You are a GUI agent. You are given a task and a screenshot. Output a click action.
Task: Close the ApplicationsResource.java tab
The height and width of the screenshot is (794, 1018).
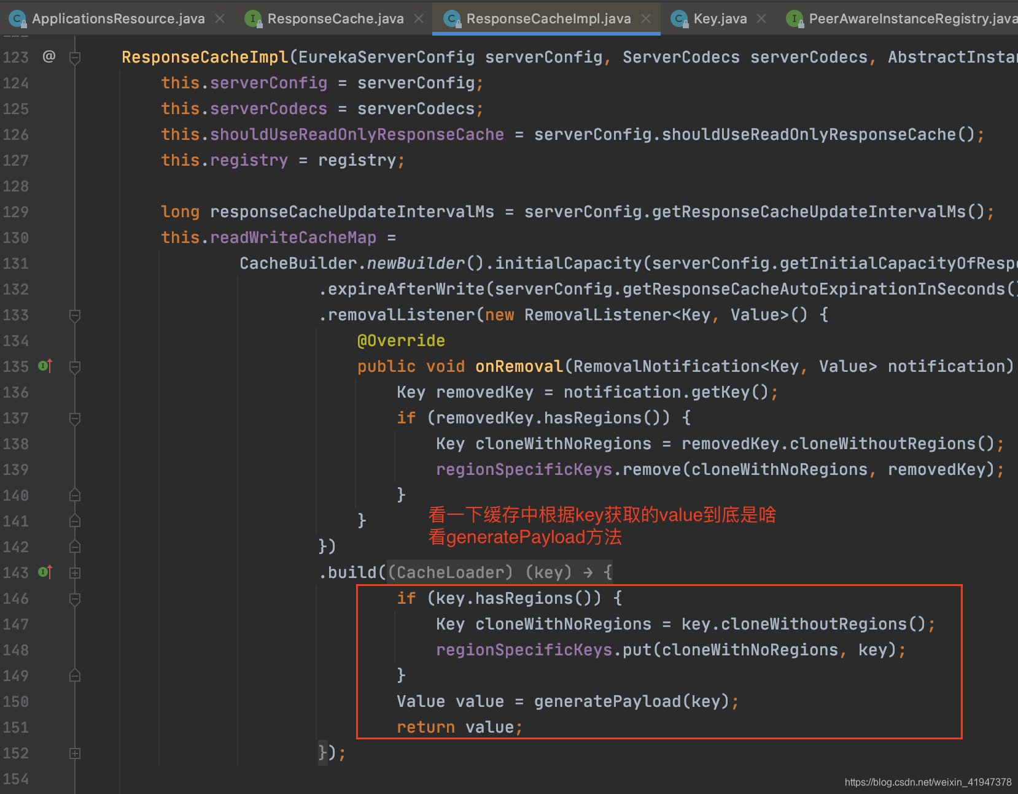[220, 18]
